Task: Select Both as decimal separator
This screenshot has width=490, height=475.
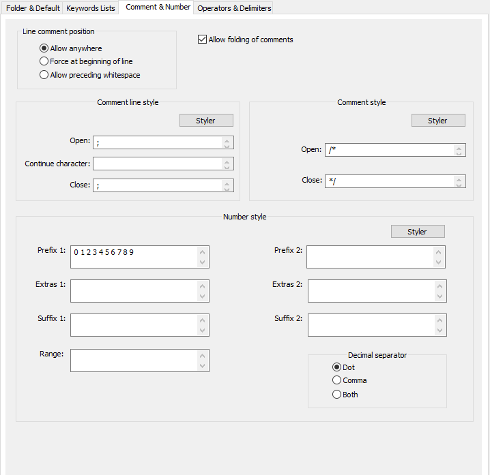Action: click(x=336, y=395)
